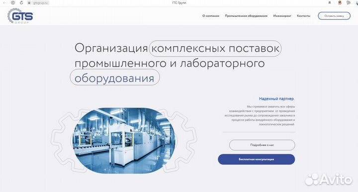358x192 pixels.
Task: Open the 'Контакты' menu item
Action: point(303,16)
